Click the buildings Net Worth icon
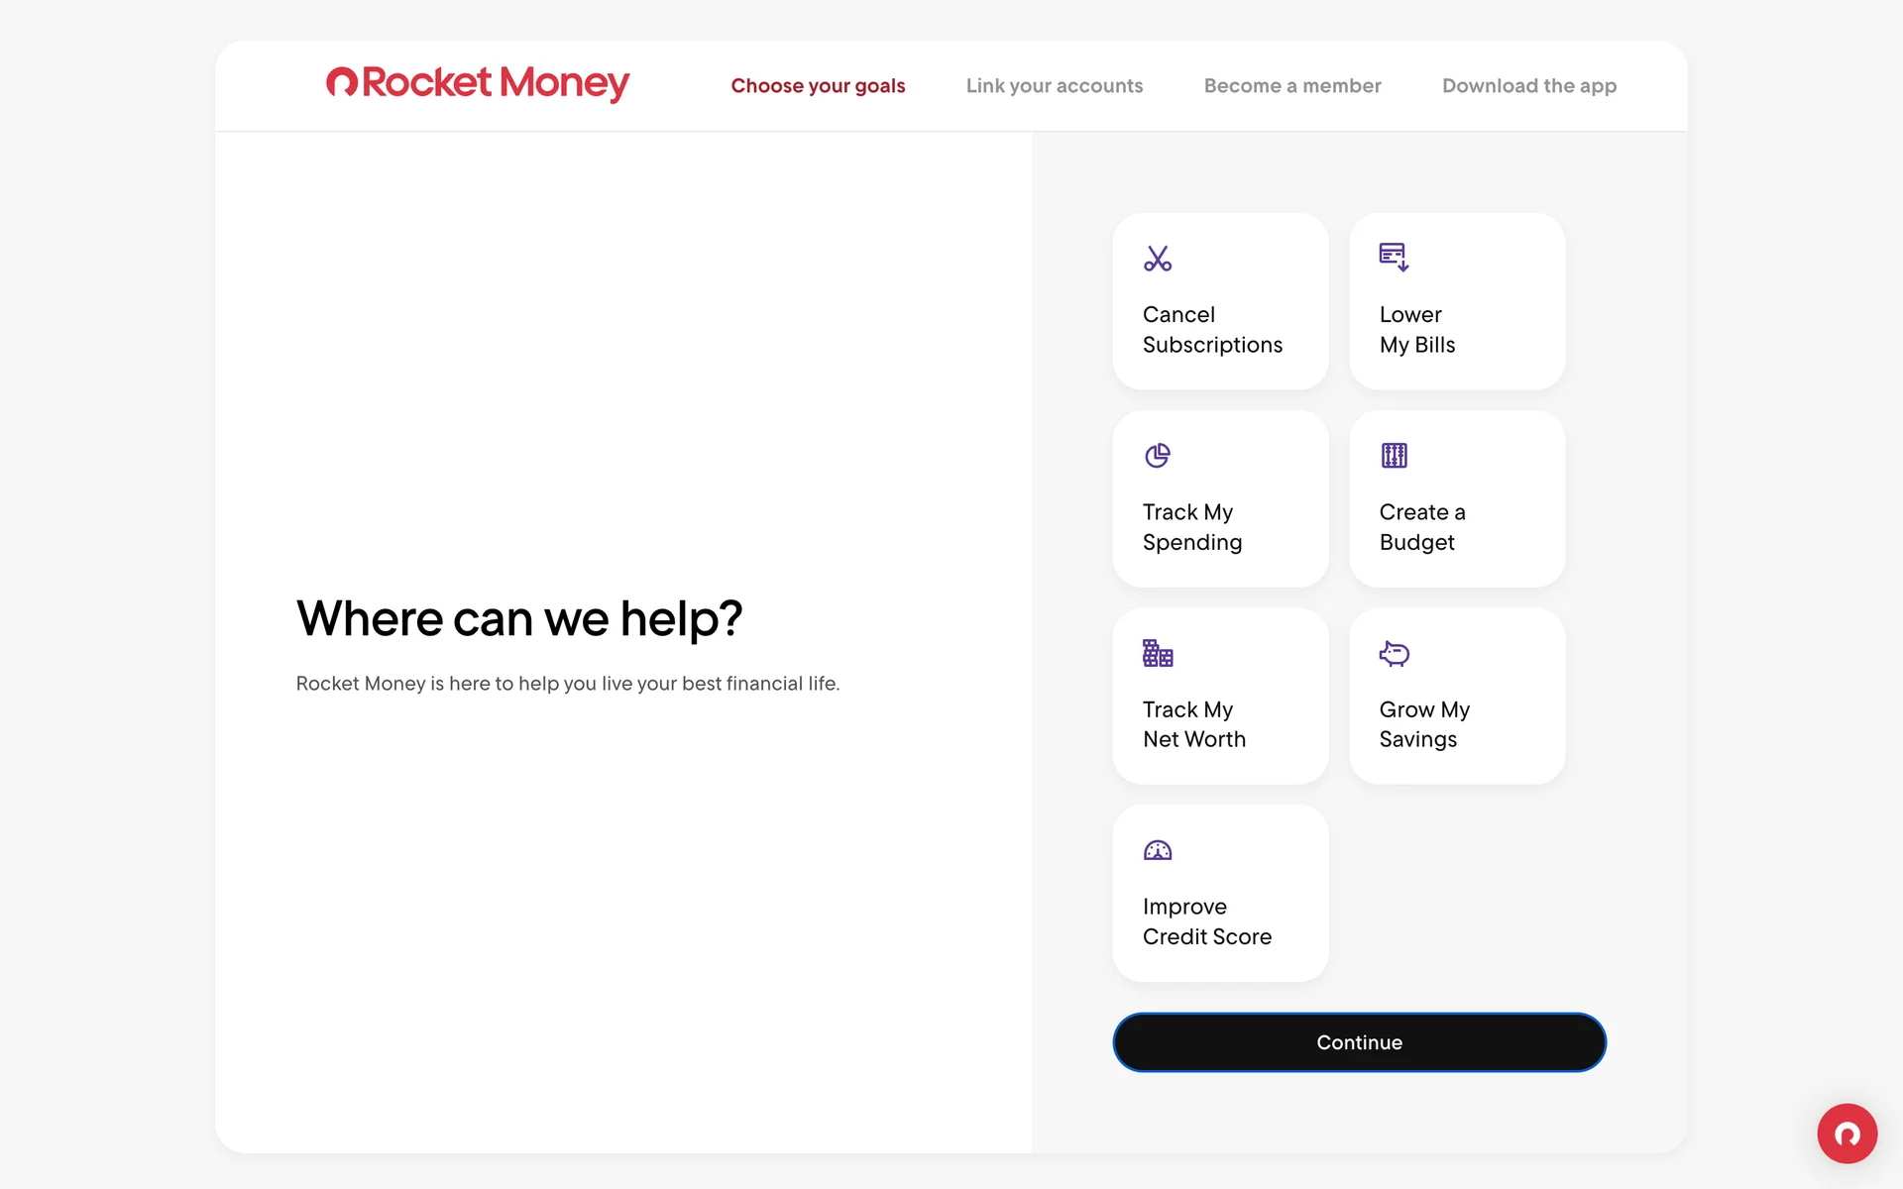 (x=1157, y=653)
